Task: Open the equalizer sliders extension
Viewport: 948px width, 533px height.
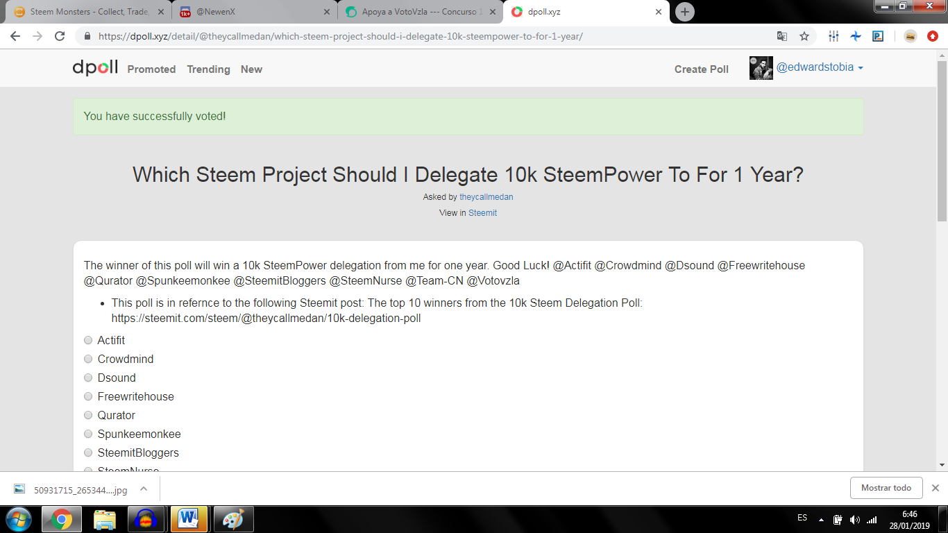Action: [833, 36]
